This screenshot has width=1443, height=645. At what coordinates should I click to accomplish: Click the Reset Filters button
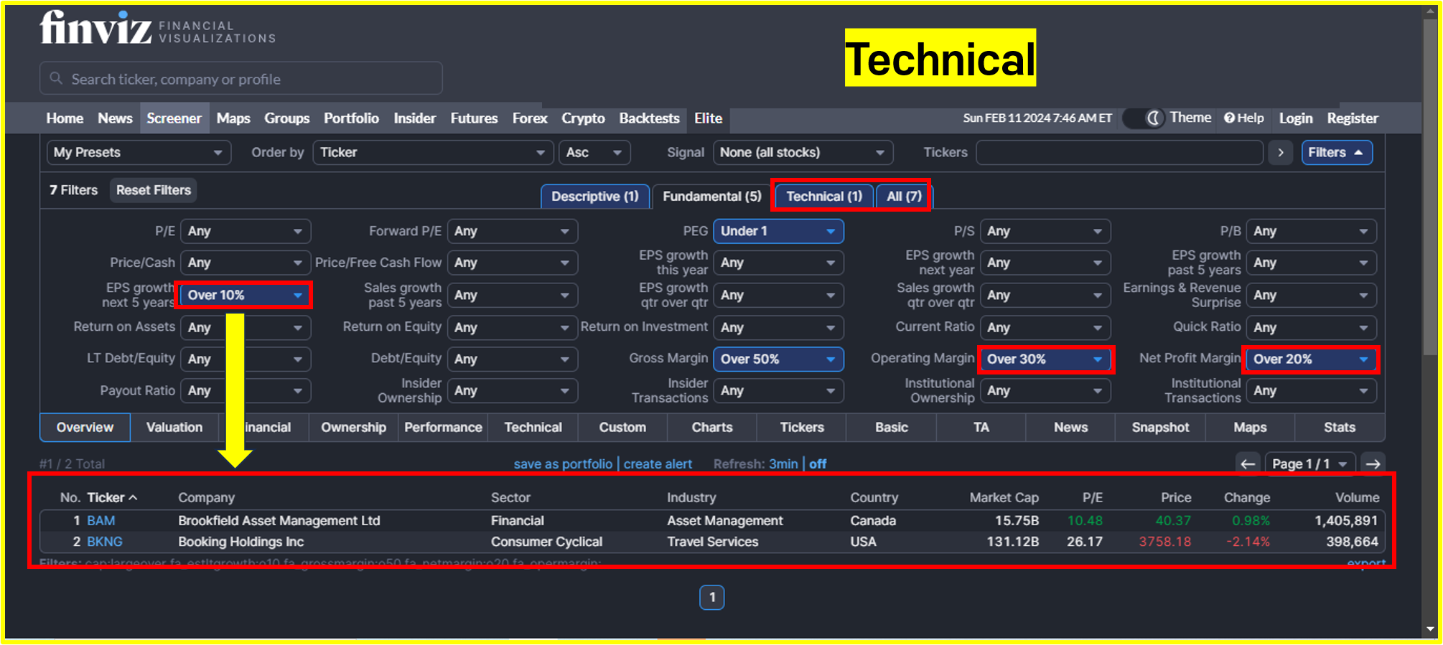pyautogui.click(x=154, y=190)
